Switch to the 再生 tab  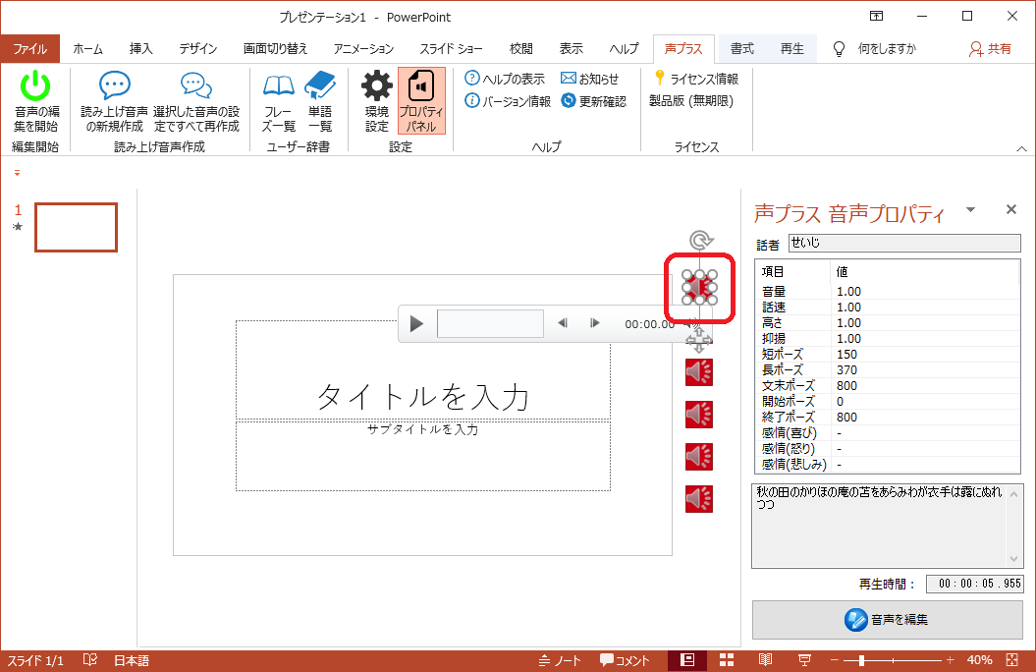(791, 49)
